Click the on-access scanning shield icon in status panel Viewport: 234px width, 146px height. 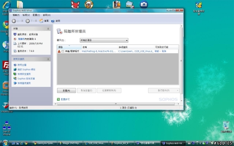(15, 34)
